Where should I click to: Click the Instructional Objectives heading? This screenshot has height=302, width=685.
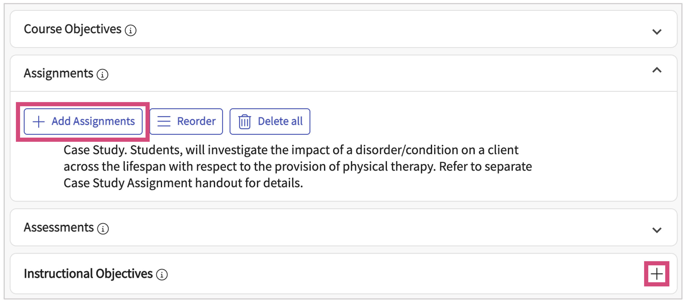88,274
